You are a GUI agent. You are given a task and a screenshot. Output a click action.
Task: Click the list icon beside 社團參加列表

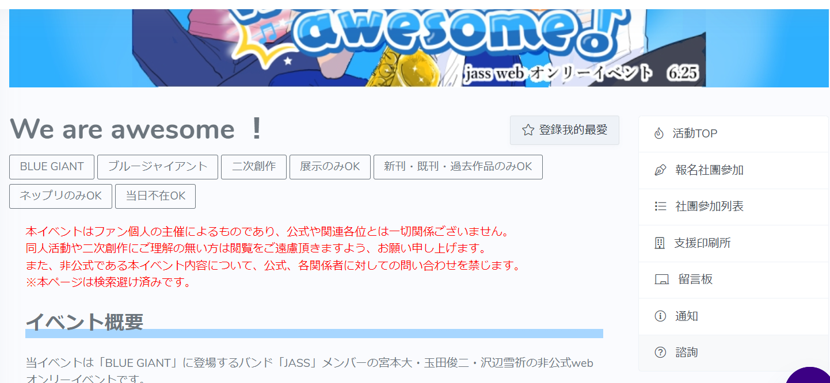660,206
